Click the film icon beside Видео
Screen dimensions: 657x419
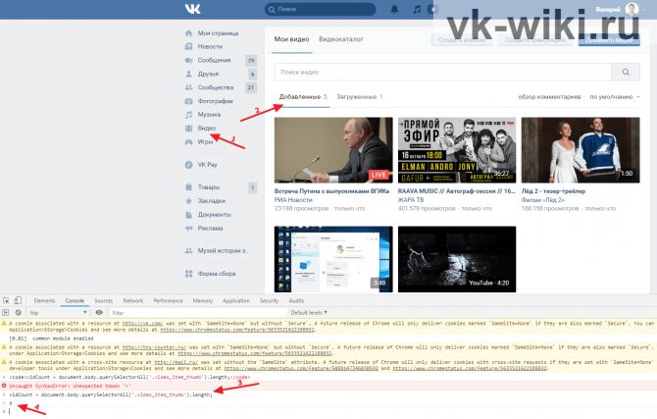coord(189,129)
